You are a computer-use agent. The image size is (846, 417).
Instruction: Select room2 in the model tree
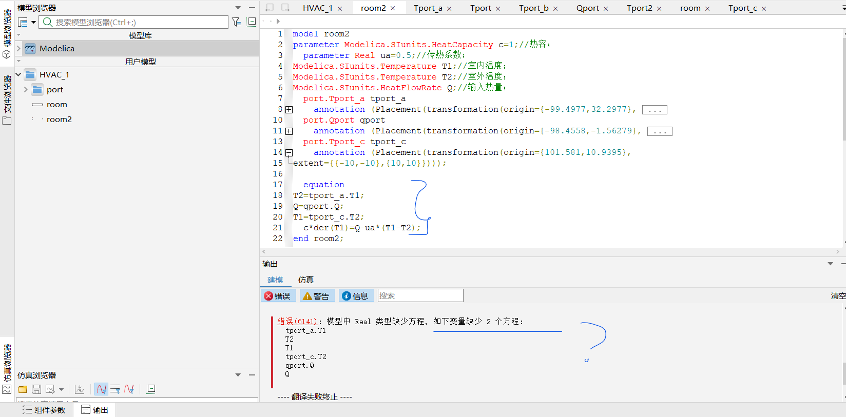(x=59, y=120)
